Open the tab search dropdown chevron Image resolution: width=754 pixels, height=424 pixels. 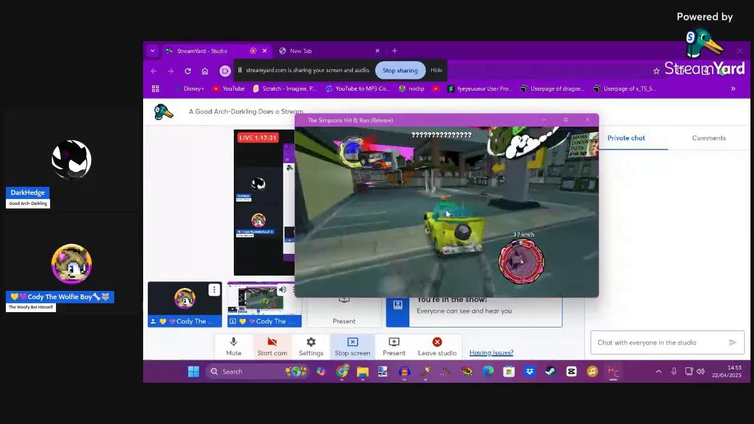point(153,51)
